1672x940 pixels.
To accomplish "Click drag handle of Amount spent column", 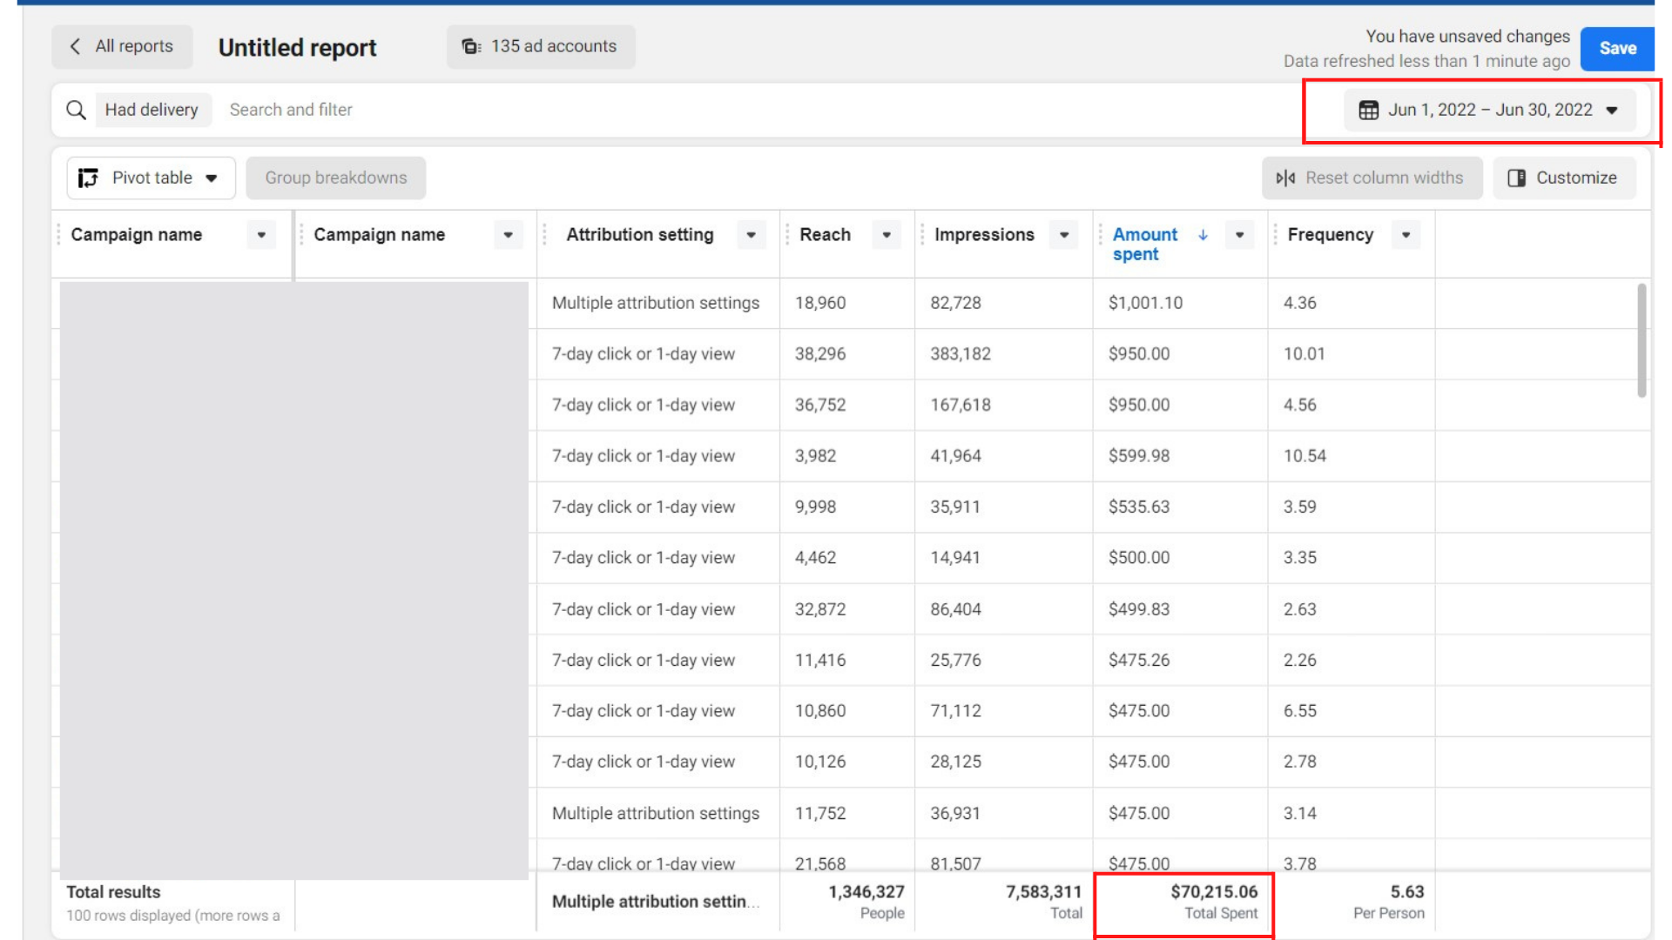I will (x=1101, y=235).
